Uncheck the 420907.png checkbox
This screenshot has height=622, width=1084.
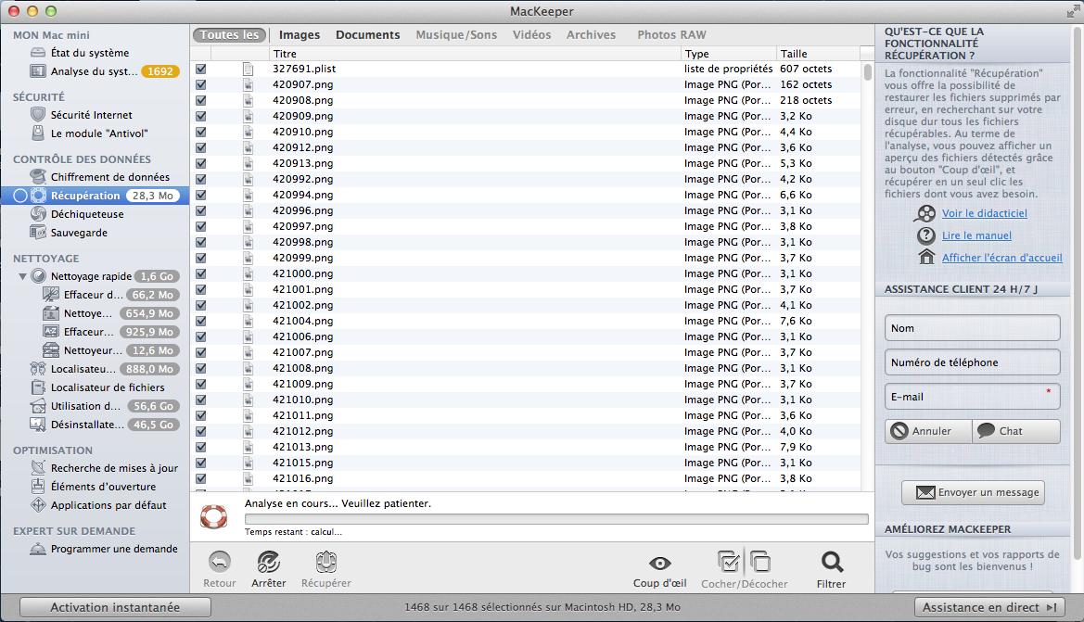(200, 84)
